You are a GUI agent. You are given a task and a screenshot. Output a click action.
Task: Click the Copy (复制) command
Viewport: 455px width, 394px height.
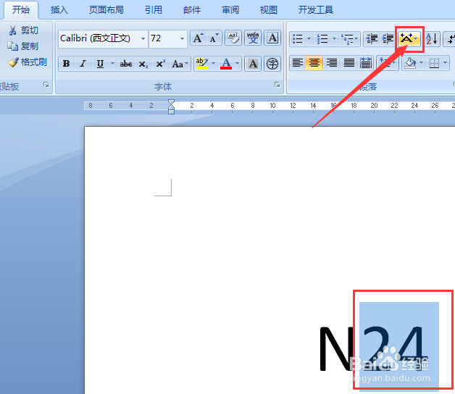23,46
